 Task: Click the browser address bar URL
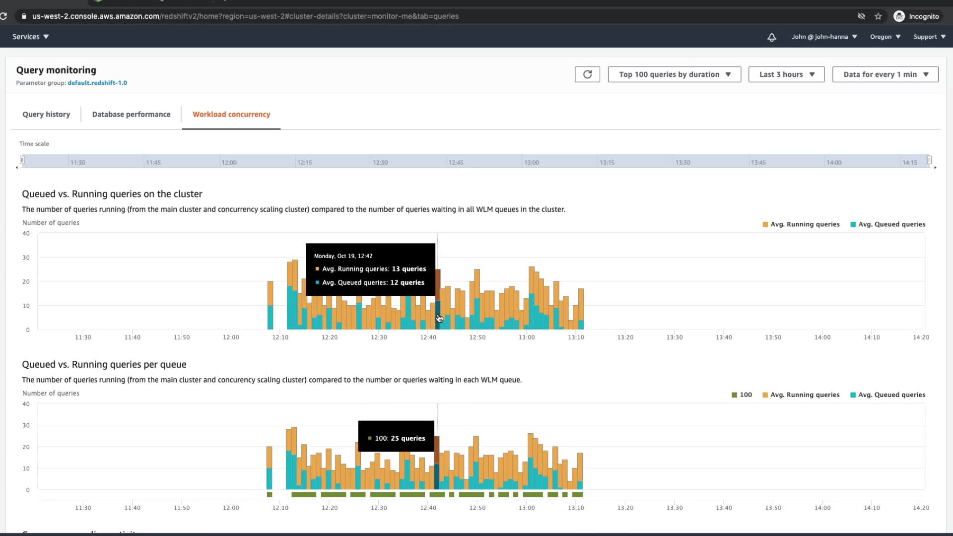tap(245, 16)
